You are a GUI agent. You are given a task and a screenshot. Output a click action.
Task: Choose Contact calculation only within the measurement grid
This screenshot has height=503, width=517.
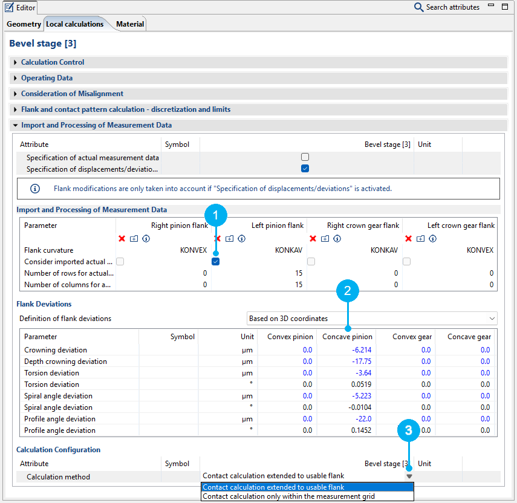pyautogui.click(x=307, y=496)
